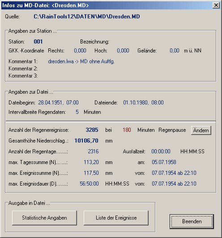The image size is (222, 238).
Task: Export the Liste der Ereignisse
Action: 116,218
